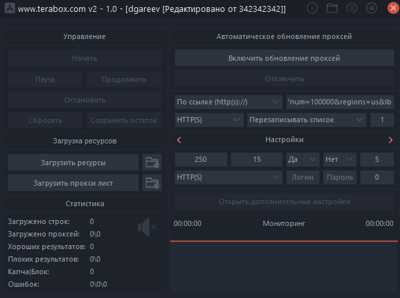Click the field with value 5
Image resolution: width=400 pixels, height=298 pixels.
click(x=377, y=159)
